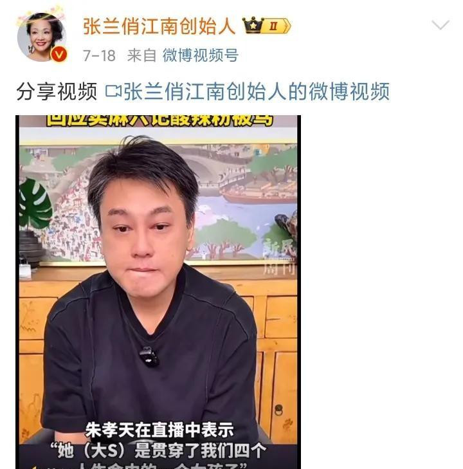Open the 微博视频号 source link
The height and width of the screenshot is (469, 463).
[200, 55]
